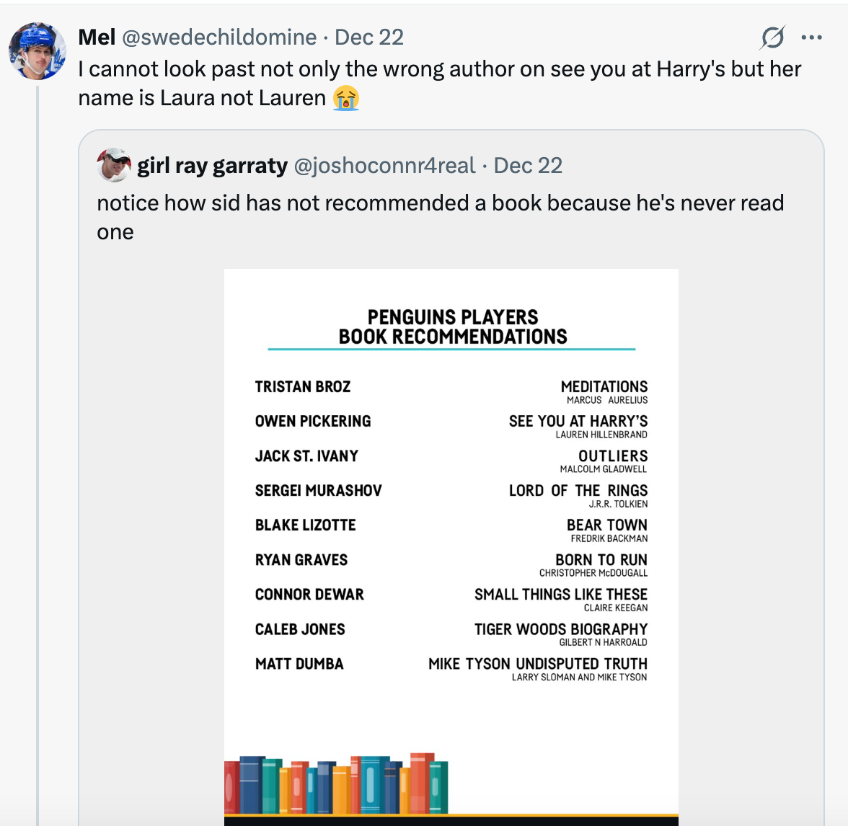Image resolution: width=848 pixels, height=826 pixels.
Task: Open the quoted tweet about sid
Action: click(x=440, y=217)
